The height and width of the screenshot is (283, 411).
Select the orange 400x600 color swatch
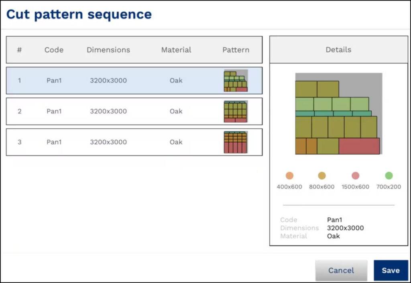pos(289,175)
